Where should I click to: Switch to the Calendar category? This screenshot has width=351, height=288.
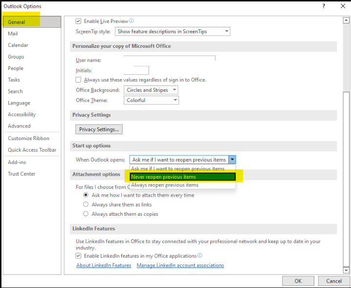click(x=32, y=45)
